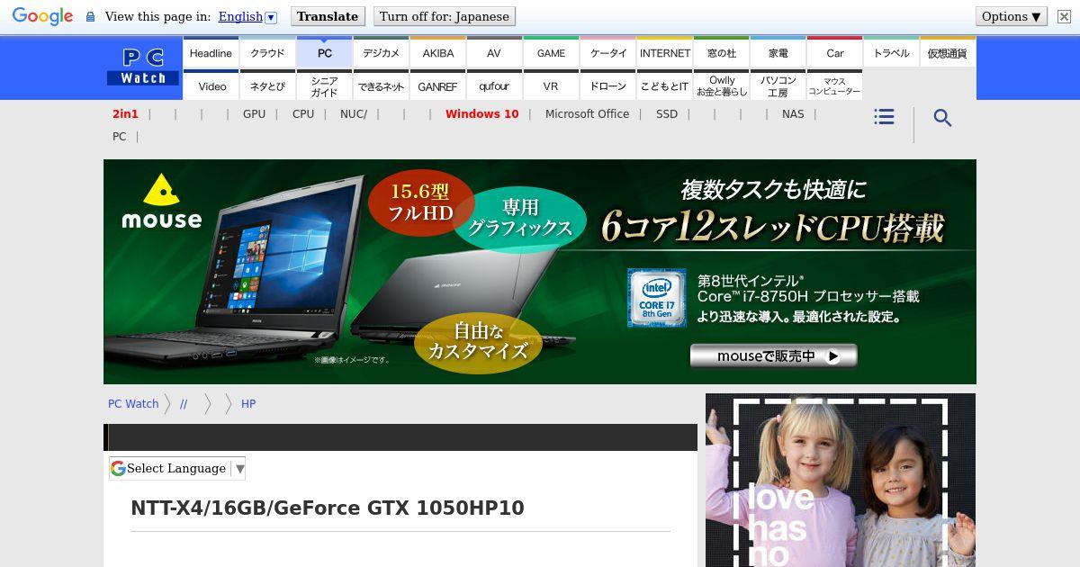The width and height of the screenshot is (1080, 567).
Task: Select the マウスコンピューター tab
Action: pos(835,86)
